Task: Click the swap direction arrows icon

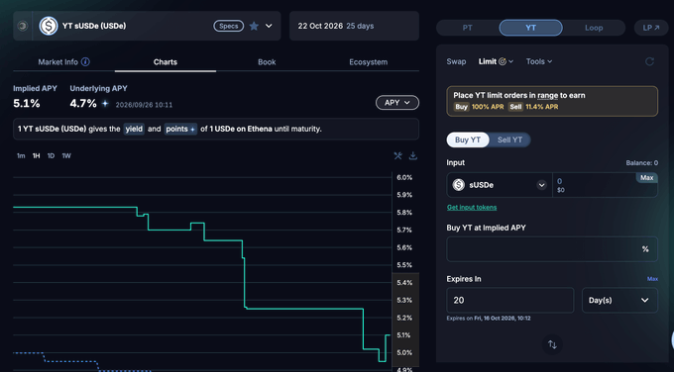Action: 552,344
